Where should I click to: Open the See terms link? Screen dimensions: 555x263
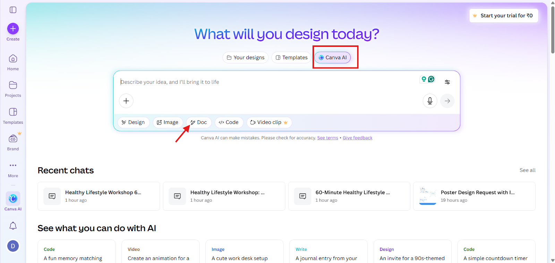328,138
